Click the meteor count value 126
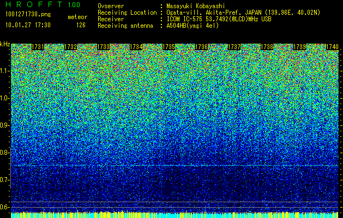This screenshot has height=218, width=343. point(81,25)
